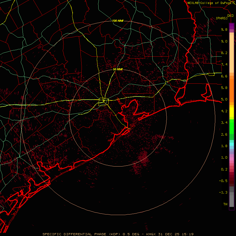The image size is (236, 236).
Task: Pick the pink segment of the color bar
Action: click(x=232, y=159)
